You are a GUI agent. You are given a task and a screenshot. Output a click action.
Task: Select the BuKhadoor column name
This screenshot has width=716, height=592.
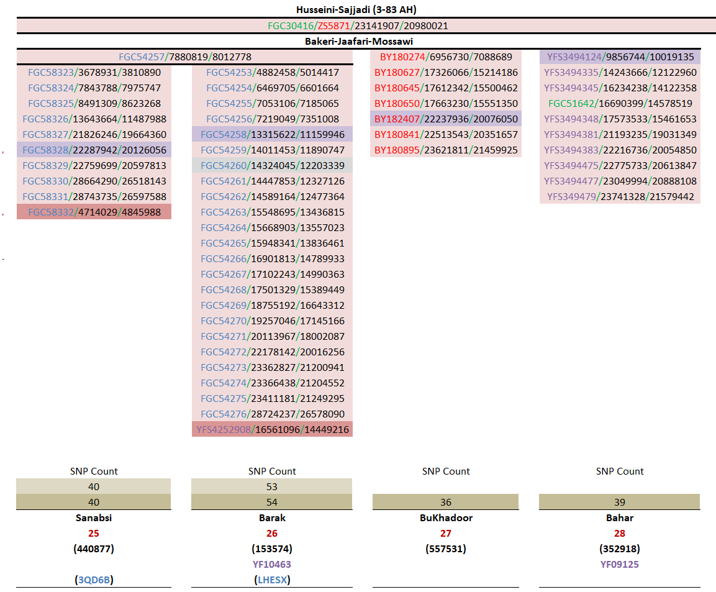[446, 518]
